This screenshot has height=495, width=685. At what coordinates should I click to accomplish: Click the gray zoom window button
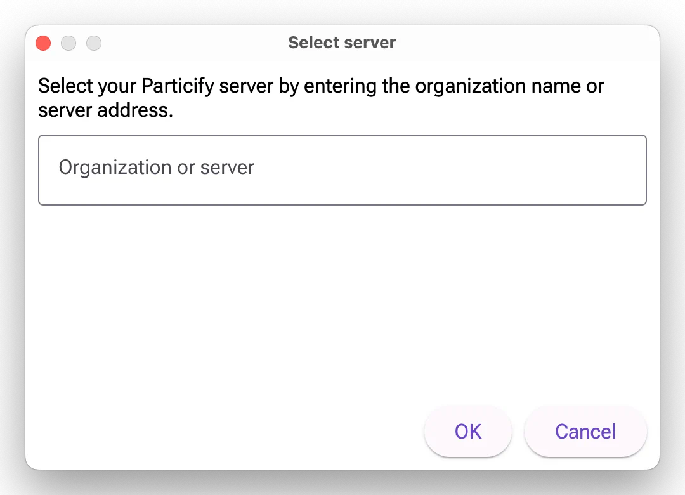94,43
